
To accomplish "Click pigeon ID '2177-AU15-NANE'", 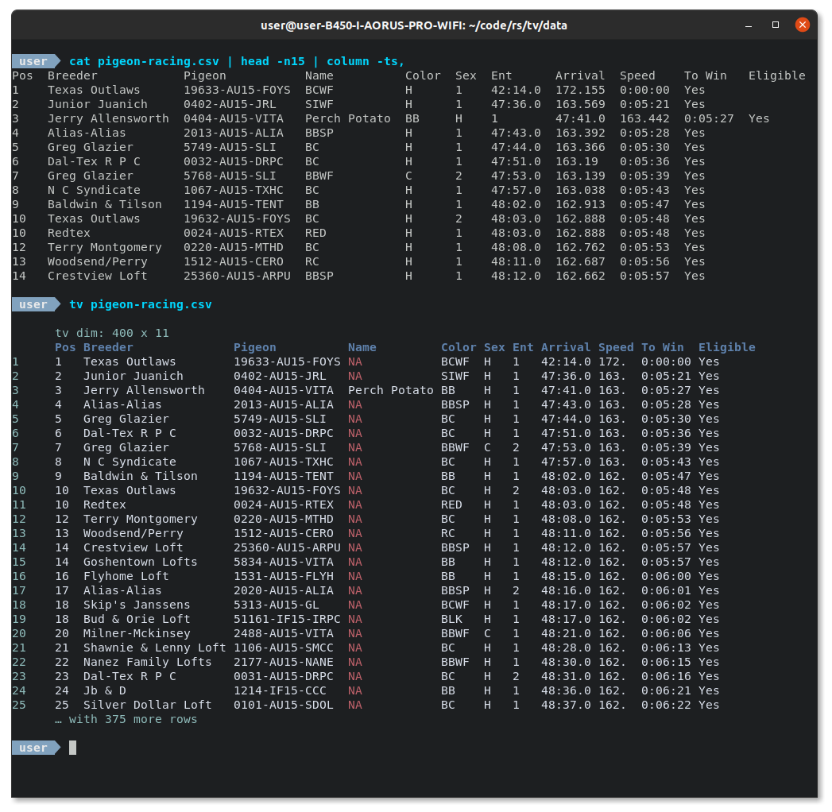I will point(284,663).
